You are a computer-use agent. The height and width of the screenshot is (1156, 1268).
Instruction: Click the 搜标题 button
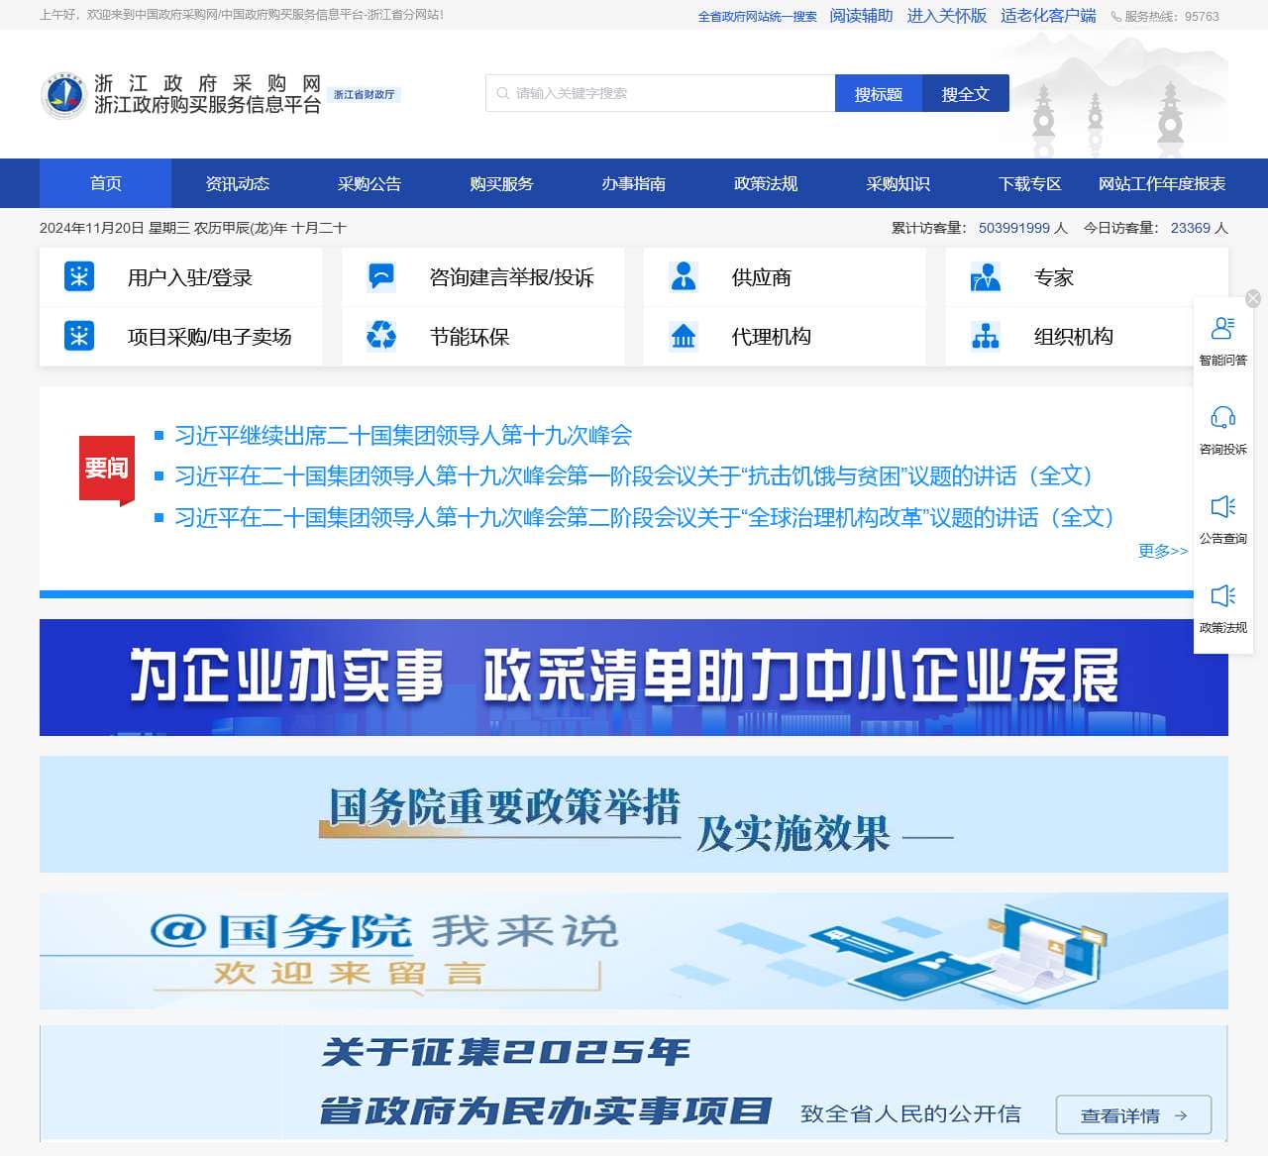pyautogui.click(x=879, y=93)
